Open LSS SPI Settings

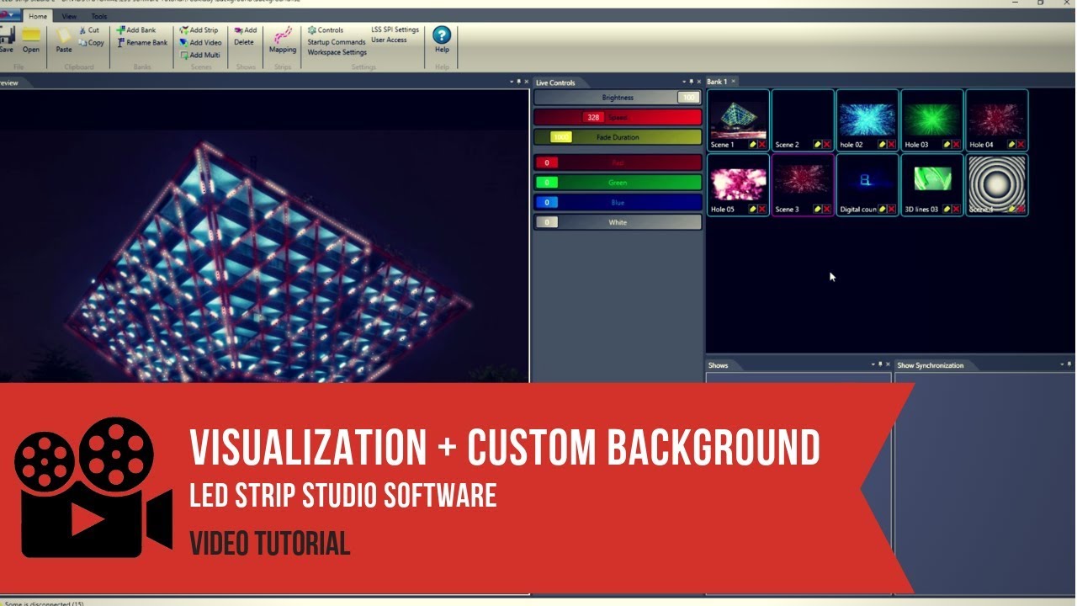pyautogui.click(x=395, y=29)
